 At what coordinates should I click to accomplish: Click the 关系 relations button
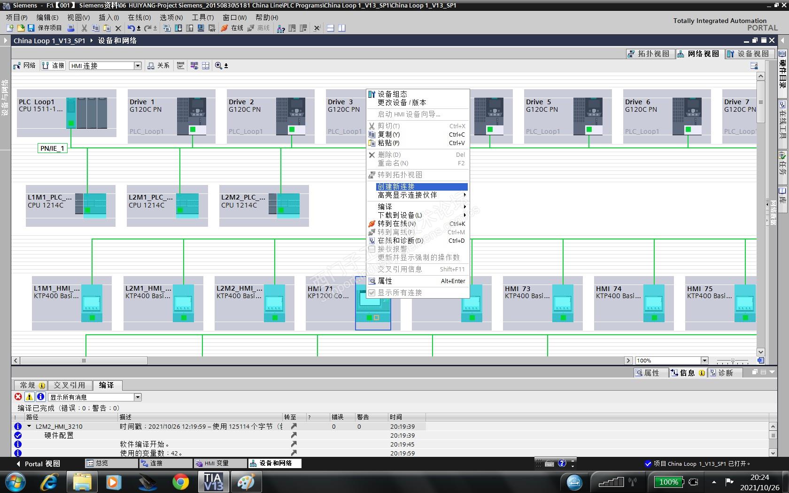tap(158, 66)
